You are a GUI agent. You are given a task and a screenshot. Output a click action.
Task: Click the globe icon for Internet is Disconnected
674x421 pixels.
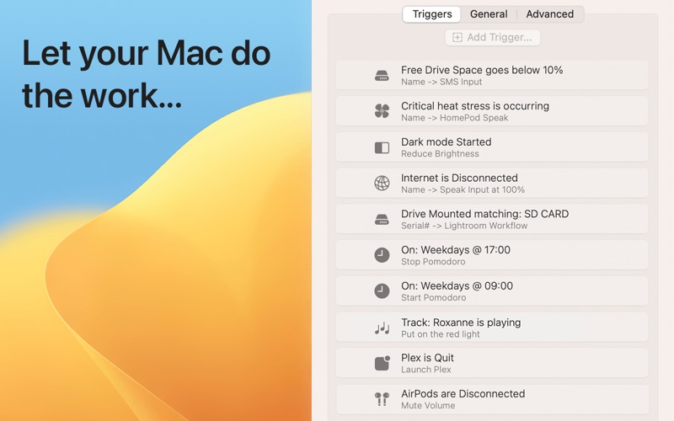point(382,184)
